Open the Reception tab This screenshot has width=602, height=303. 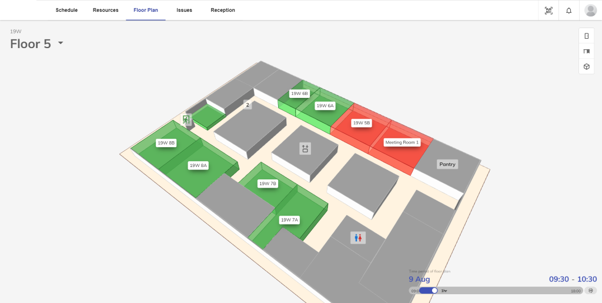223,10
